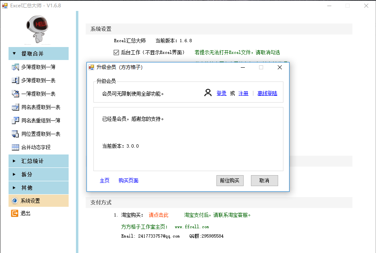
Task: Follow the 购买页面 link
Action: (x=129, y=180)
